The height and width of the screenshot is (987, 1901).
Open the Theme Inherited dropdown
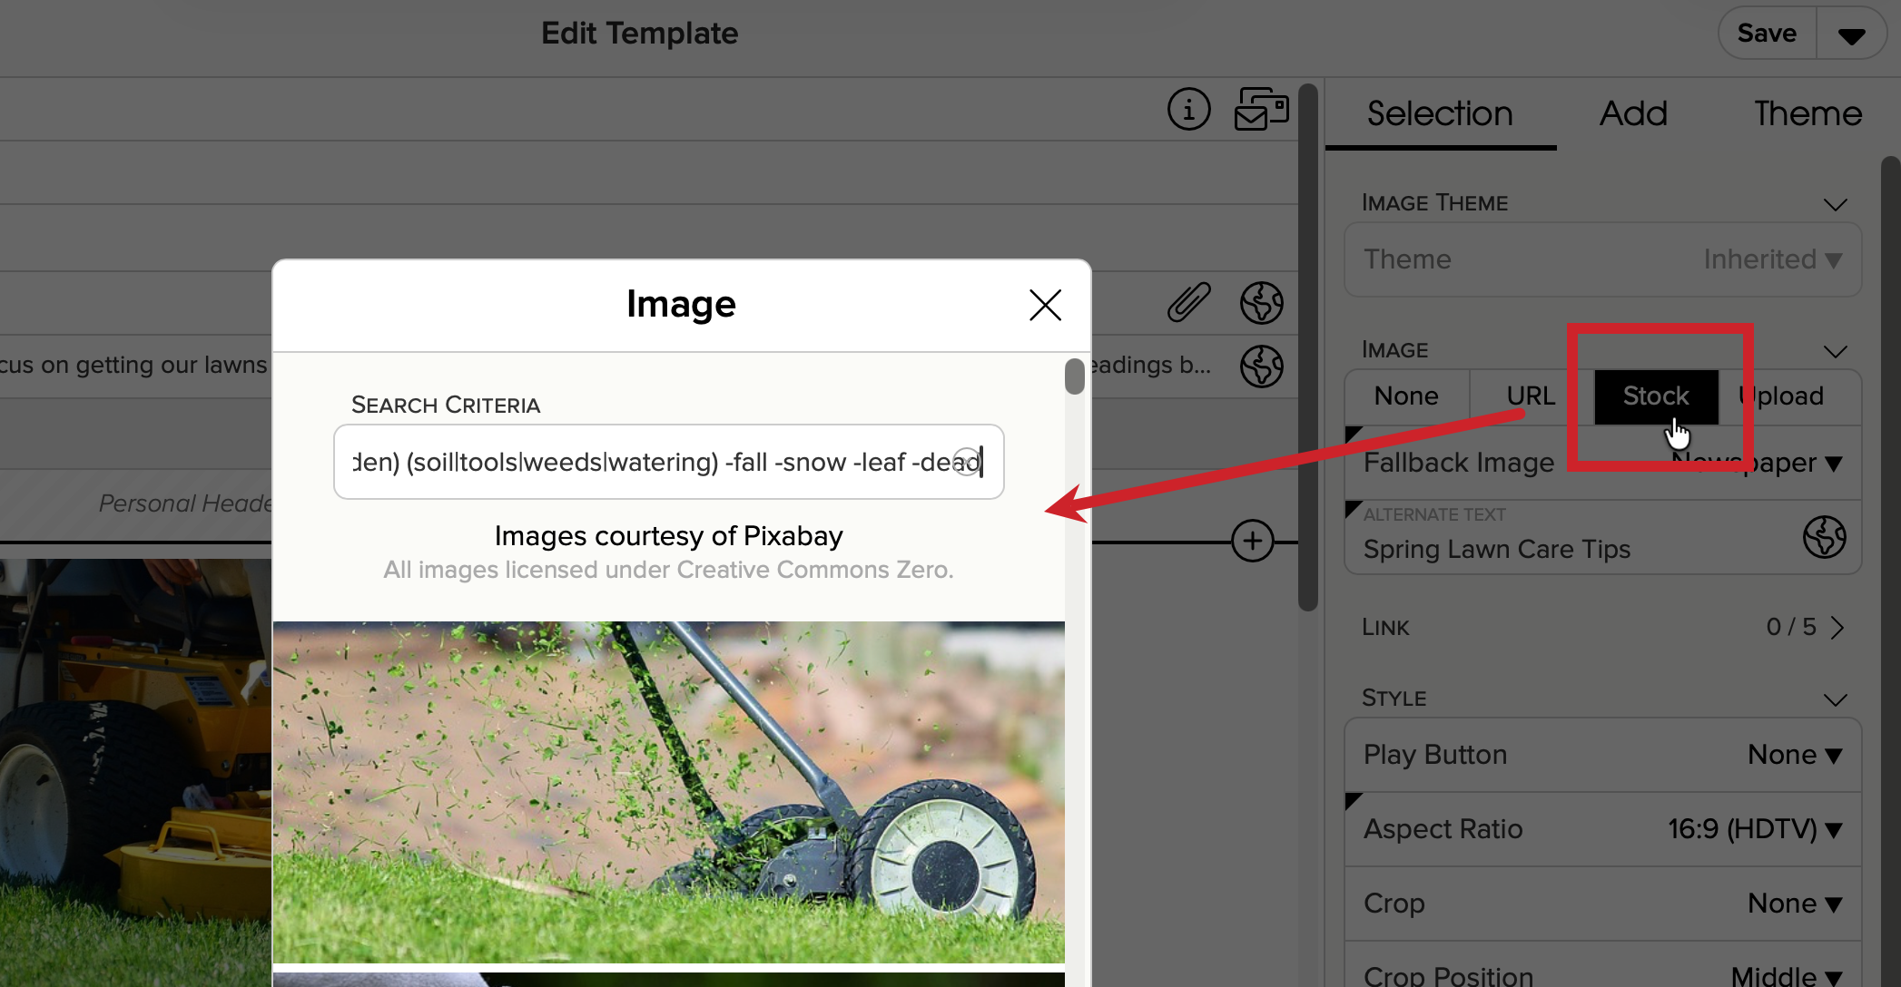[1772, 259]
